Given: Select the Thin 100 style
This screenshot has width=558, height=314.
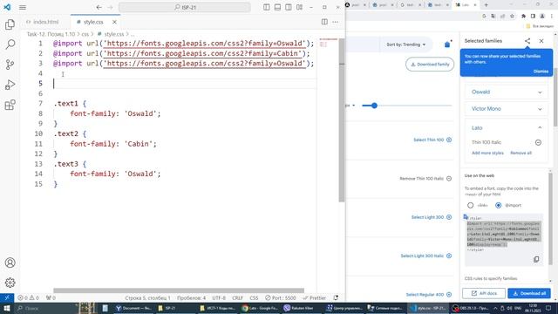Looking at the screenshot, I should 432,140.
